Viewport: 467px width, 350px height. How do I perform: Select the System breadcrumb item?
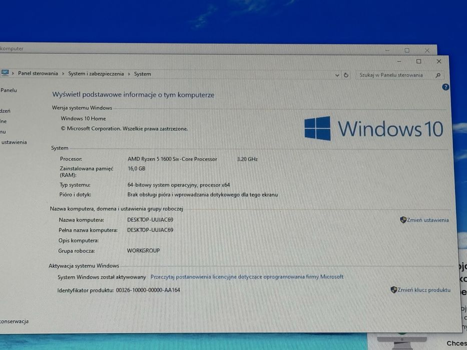tap(142, 74)
